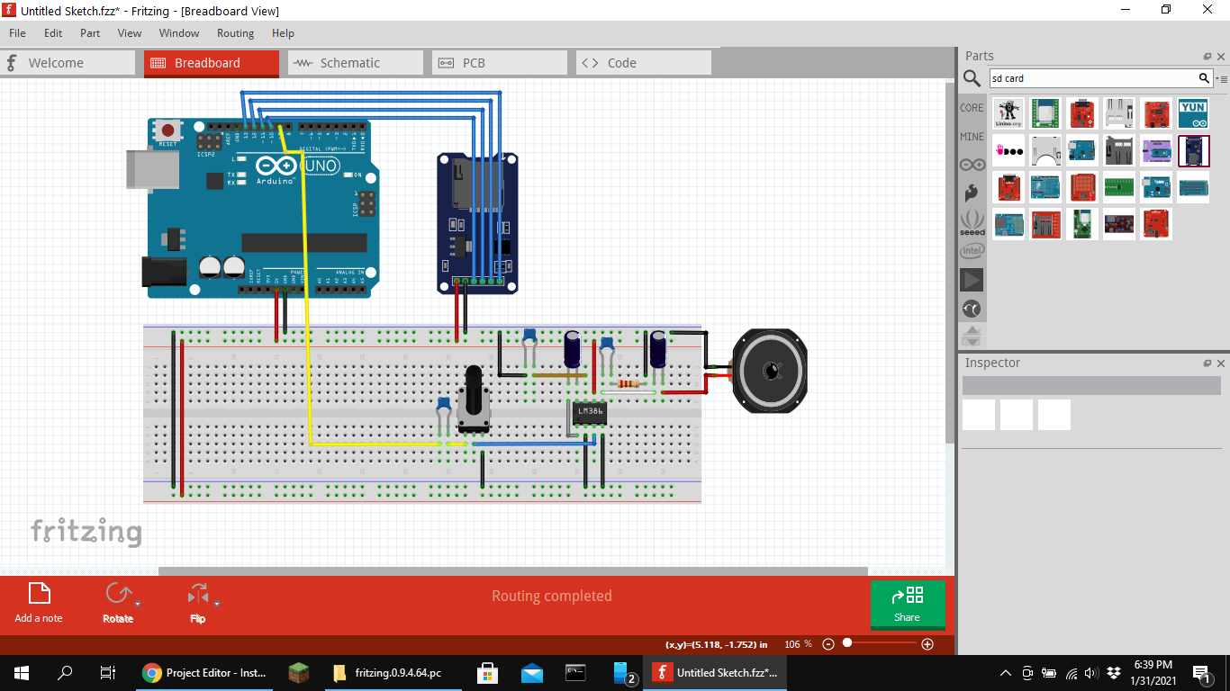This screenshot has height=691, width=1230.
Task: Expand hidden icons in the system tray
Action: pyautogui.click(x=1005, y=672)
